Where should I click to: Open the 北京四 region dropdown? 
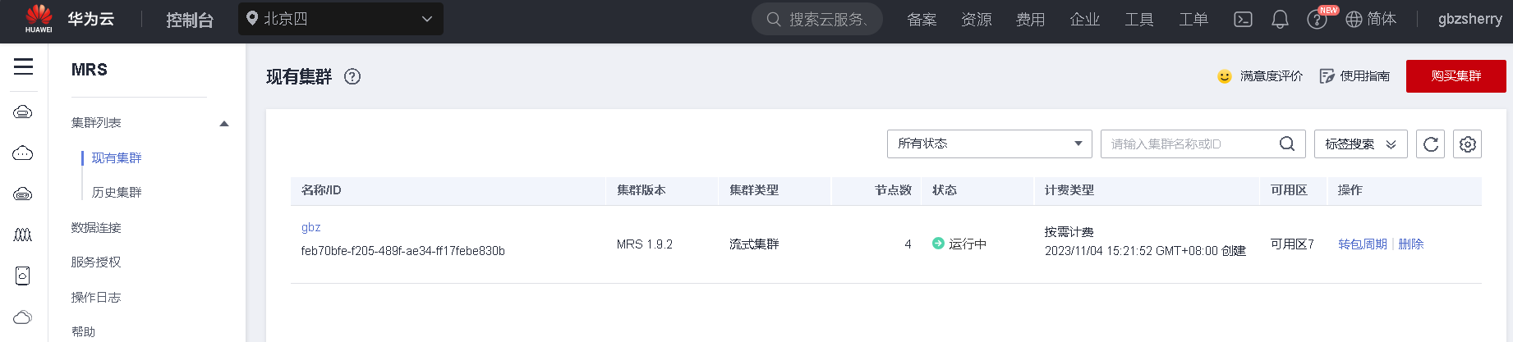(x=341, y=19)
